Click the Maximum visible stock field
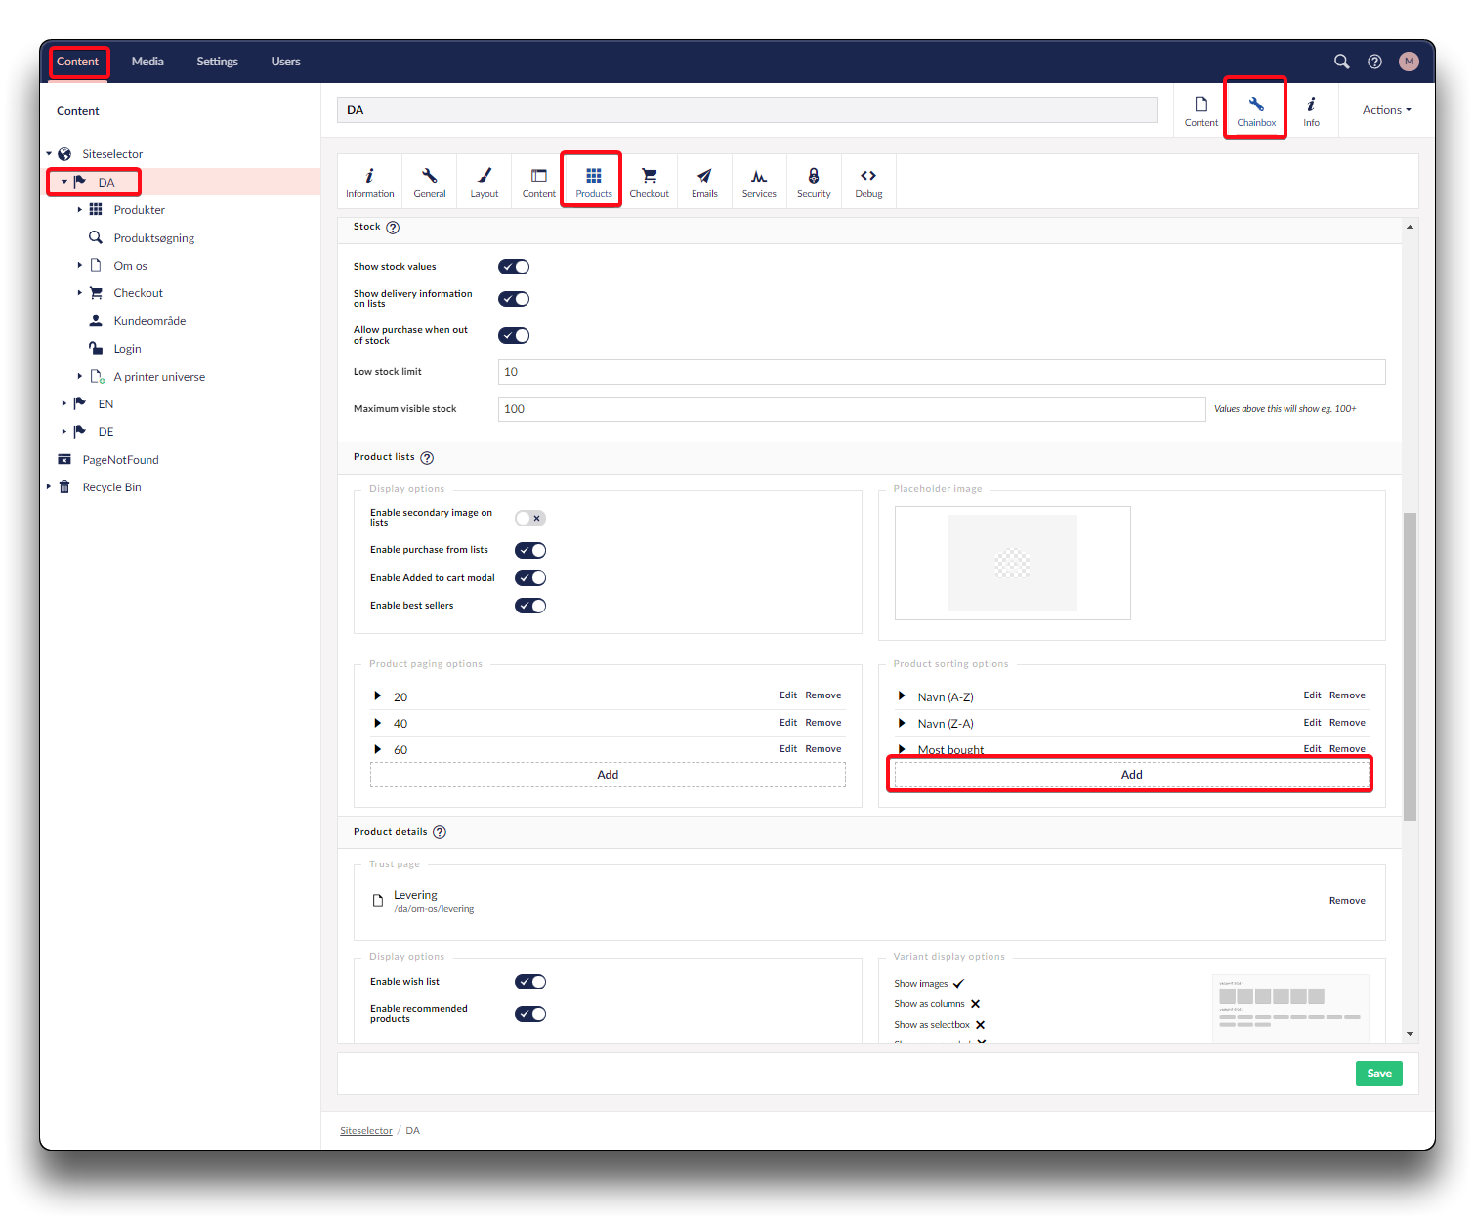The image size is (1475, 1221). coord(852,409)
